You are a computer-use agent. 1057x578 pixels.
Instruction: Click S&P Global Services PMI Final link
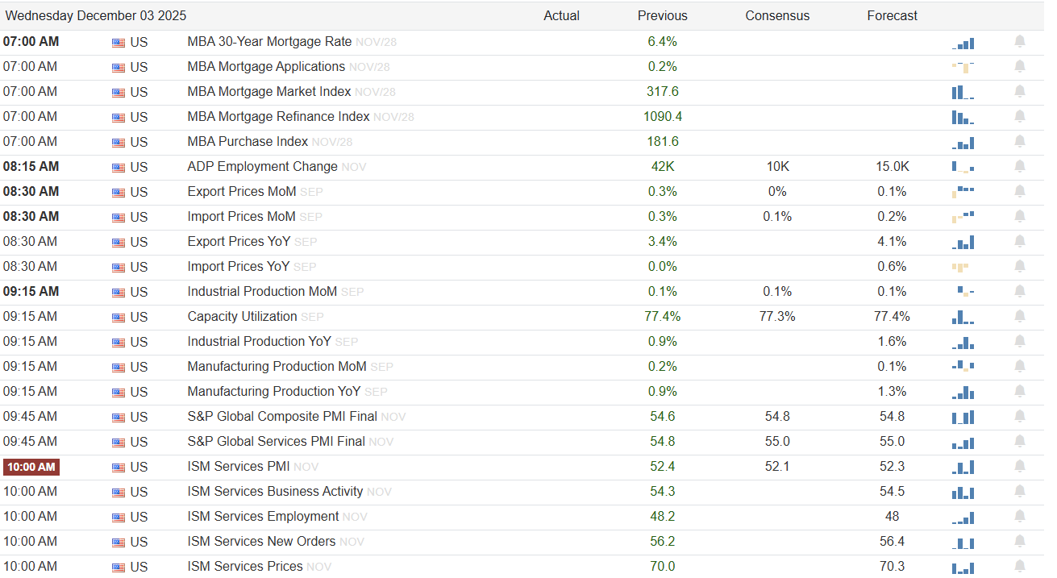pos(276,442)
